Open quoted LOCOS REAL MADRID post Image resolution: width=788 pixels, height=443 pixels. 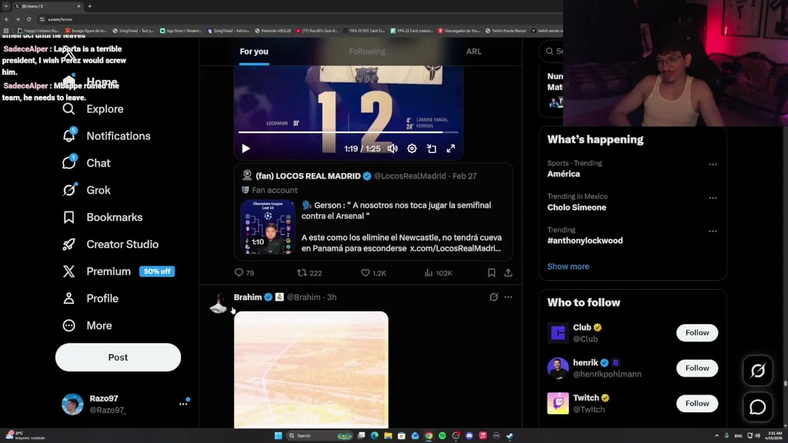pyautogui.click(x=373, y=211)
